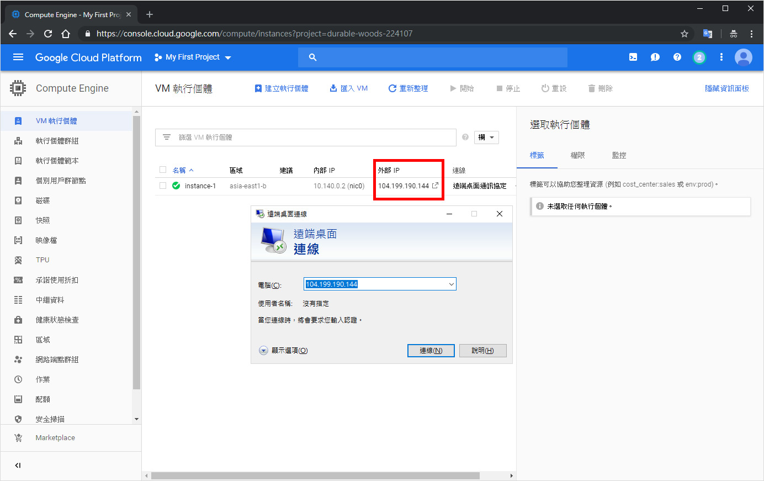Image resolution: width=764 pixels, height=481 pixels.
Task: Expand the computer address combo box arrow
Action: (451, 284)
